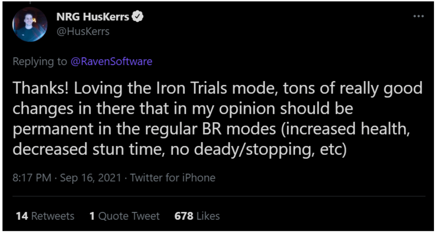
Task: Open the @RavenSoftware mention link
Action: 111,62
